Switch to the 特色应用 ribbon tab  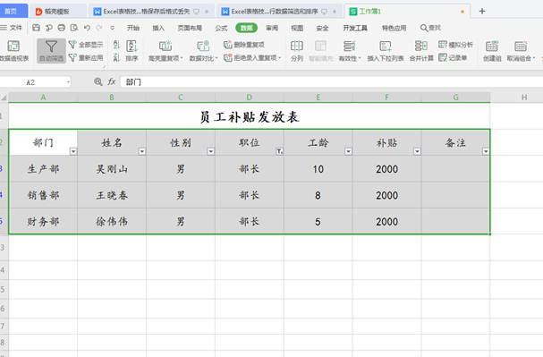click(x=395, y=28)
